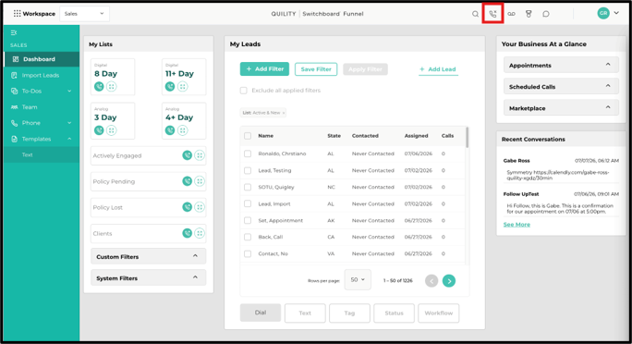The height and width of the screenshot is (344, 632).
Task: Click the GR user avatar
Action: point(603,13)
